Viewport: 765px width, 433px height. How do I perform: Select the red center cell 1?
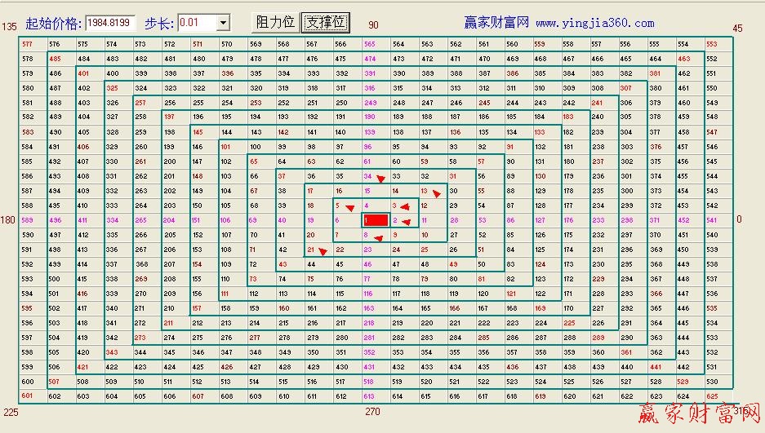click(x=375, y=220)
